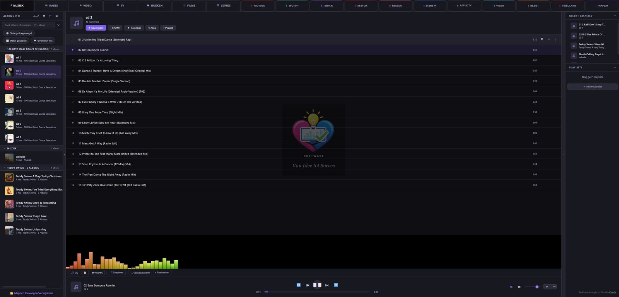Sort albums with the A→Z icon

tap(36, 16)
